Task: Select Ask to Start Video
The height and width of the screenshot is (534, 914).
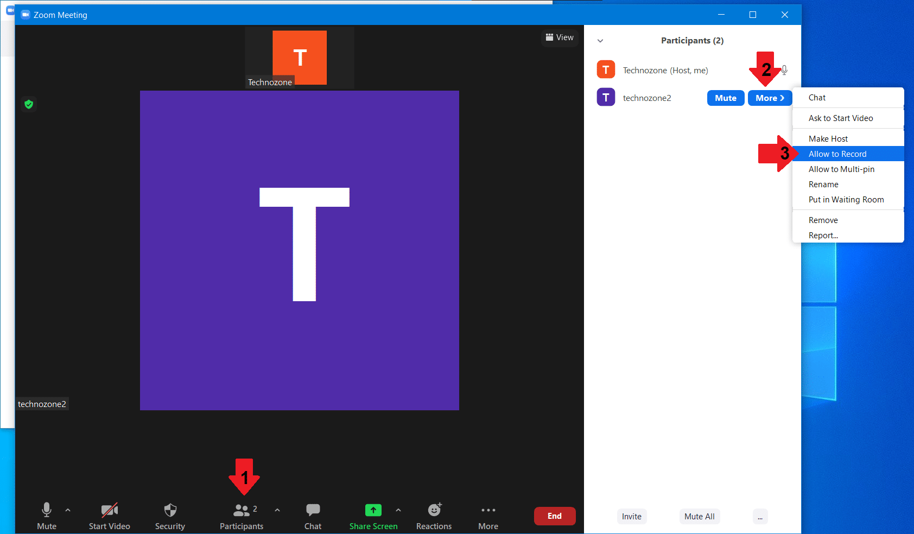Action: click(848, 118)
